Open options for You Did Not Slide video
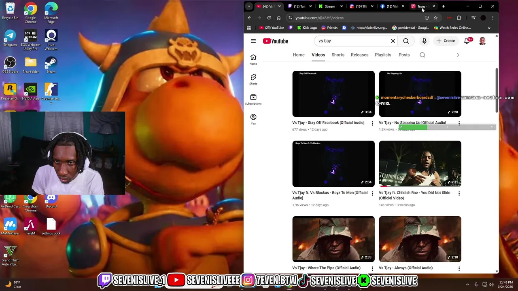The image size is (518, 291). [x=459, y=193]
